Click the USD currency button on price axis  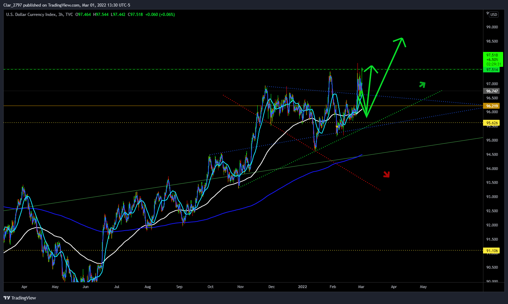(x=493, y=15)
